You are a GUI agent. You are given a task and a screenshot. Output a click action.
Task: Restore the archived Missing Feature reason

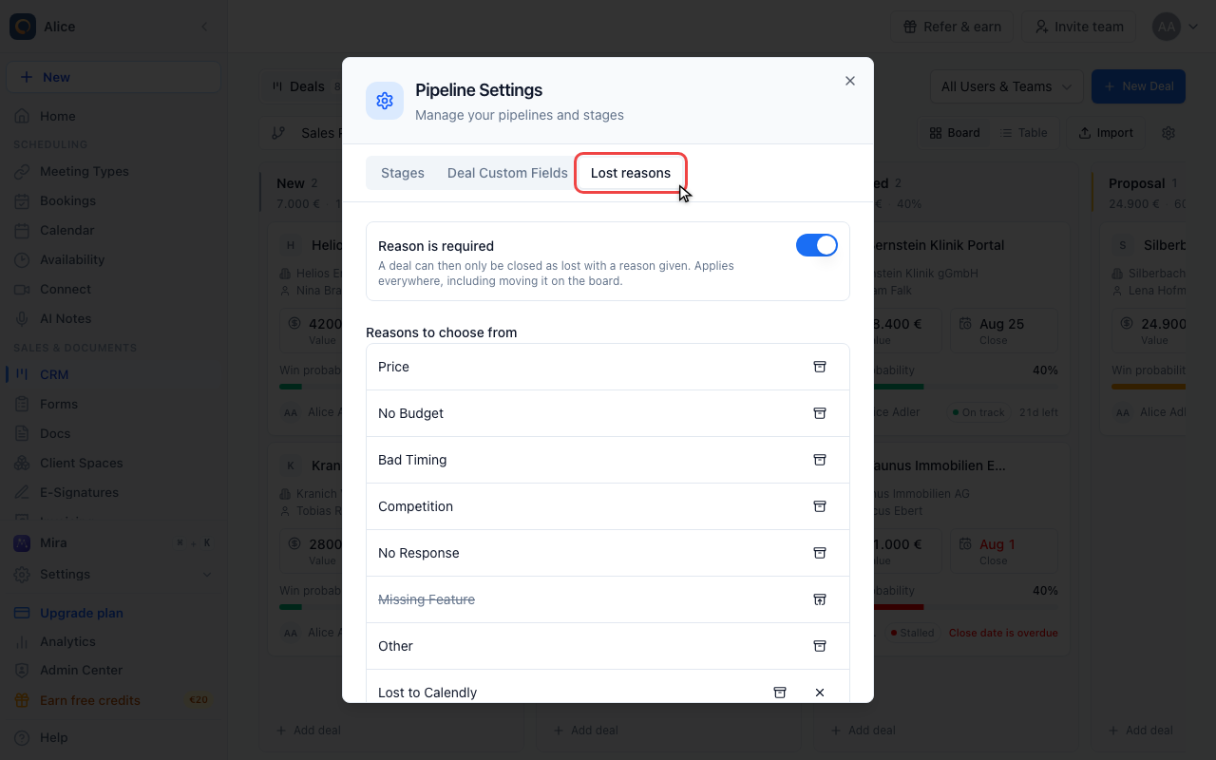pos(820,599)
